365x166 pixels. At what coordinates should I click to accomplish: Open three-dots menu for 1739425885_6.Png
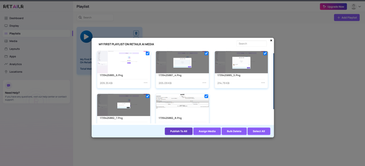pos(145,83)
